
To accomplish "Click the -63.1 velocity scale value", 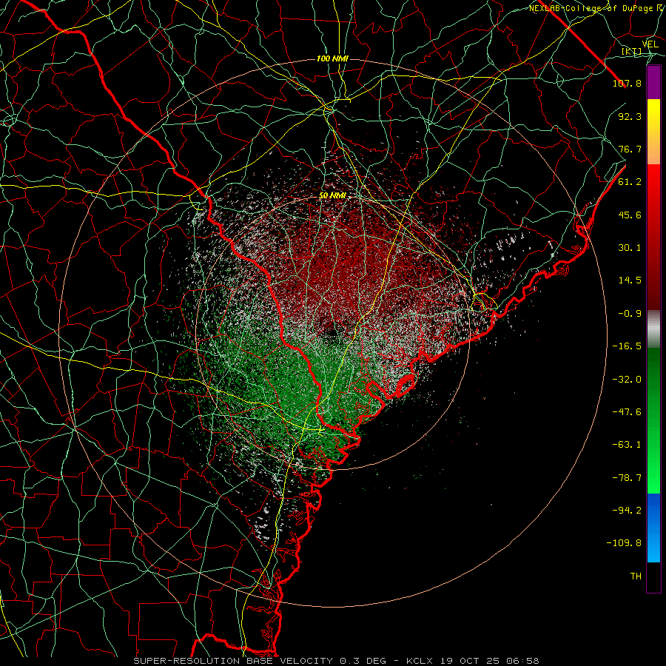I will [x=627, y=445].
